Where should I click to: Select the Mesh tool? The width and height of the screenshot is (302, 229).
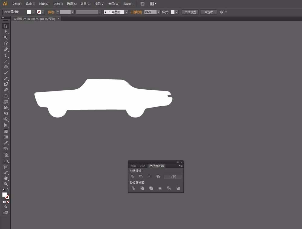click(5, 131)
